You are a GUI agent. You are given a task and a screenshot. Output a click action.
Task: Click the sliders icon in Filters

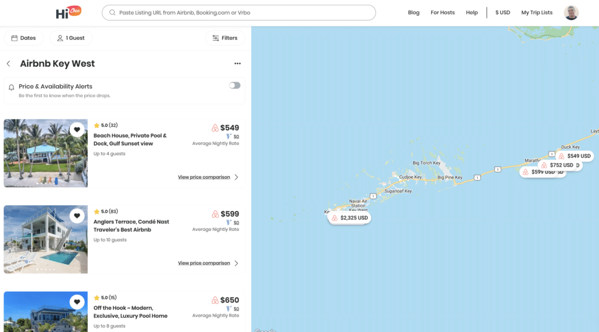click(x=216, y=38)
